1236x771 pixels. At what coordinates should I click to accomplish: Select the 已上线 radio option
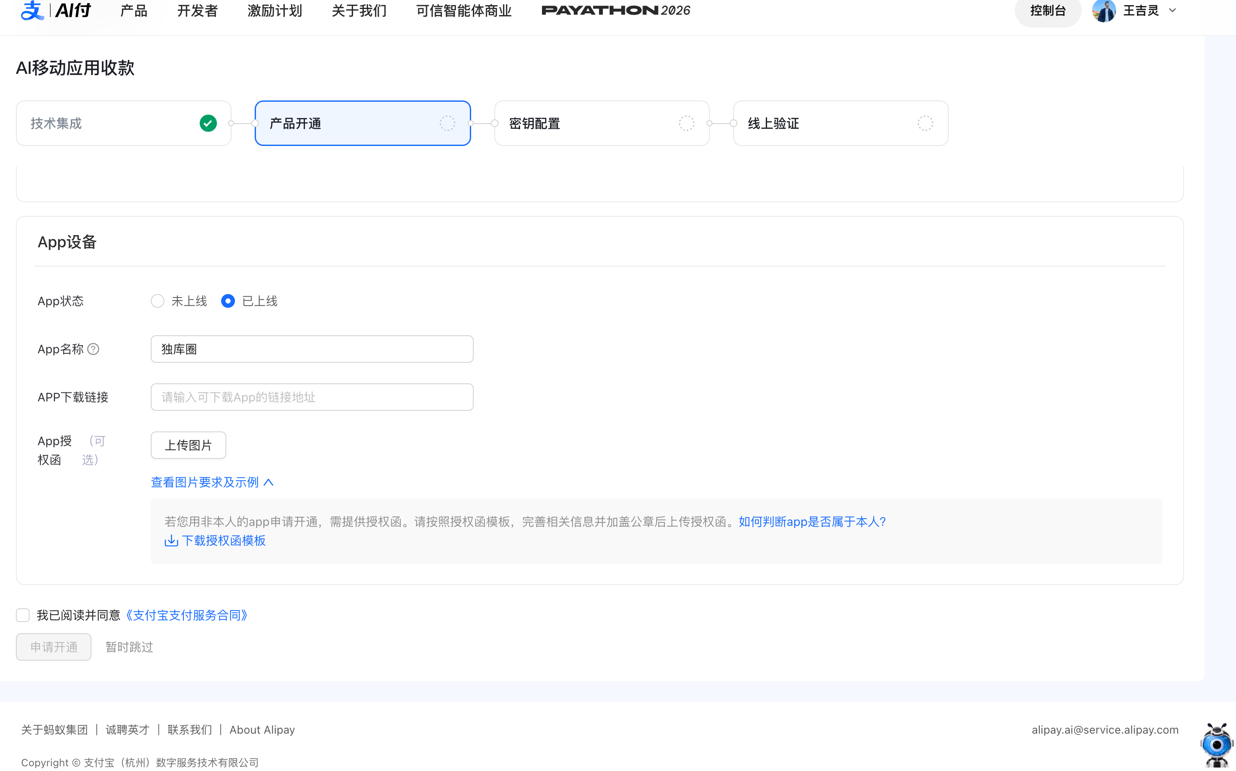pos(228,301)
